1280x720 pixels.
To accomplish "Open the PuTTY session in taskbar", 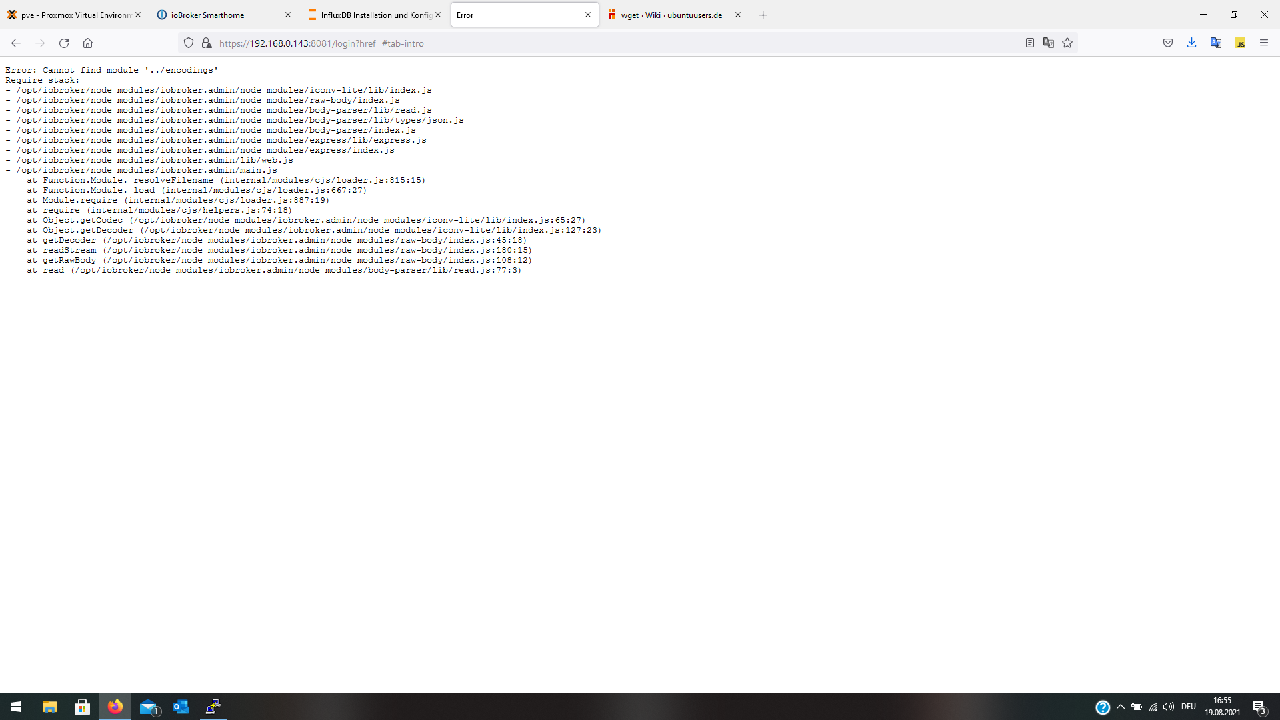I will point(213,707).
